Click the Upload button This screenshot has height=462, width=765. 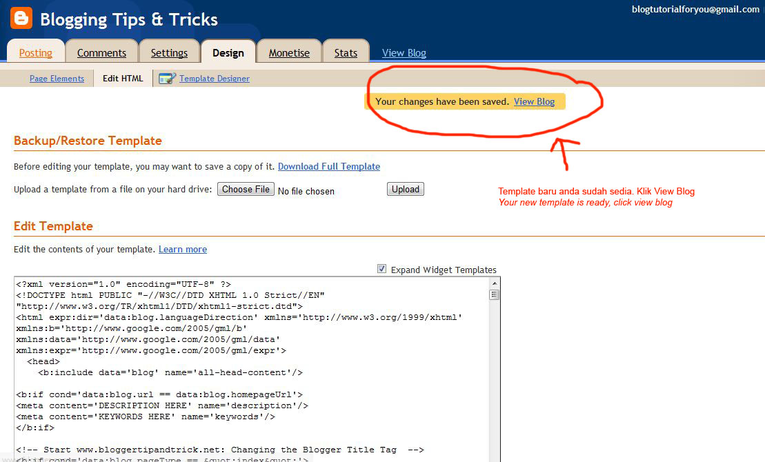pyautogui.click(x=406, y=190)
